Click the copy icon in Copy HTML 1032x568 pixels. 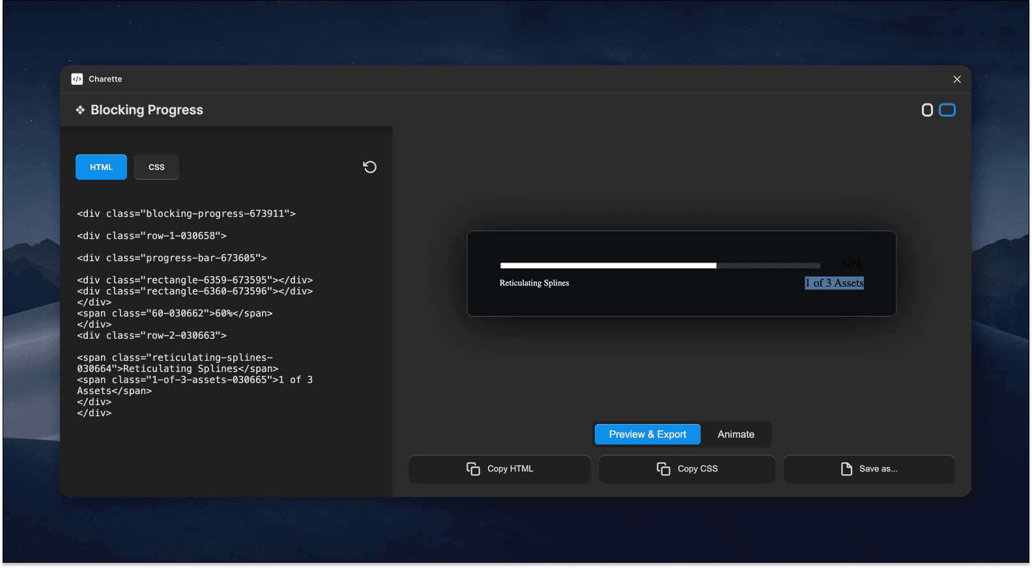473,469
